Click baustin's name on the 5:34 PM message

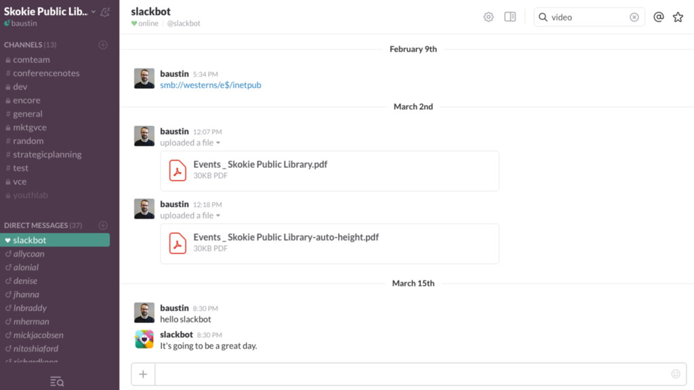[x=174, y=73]
